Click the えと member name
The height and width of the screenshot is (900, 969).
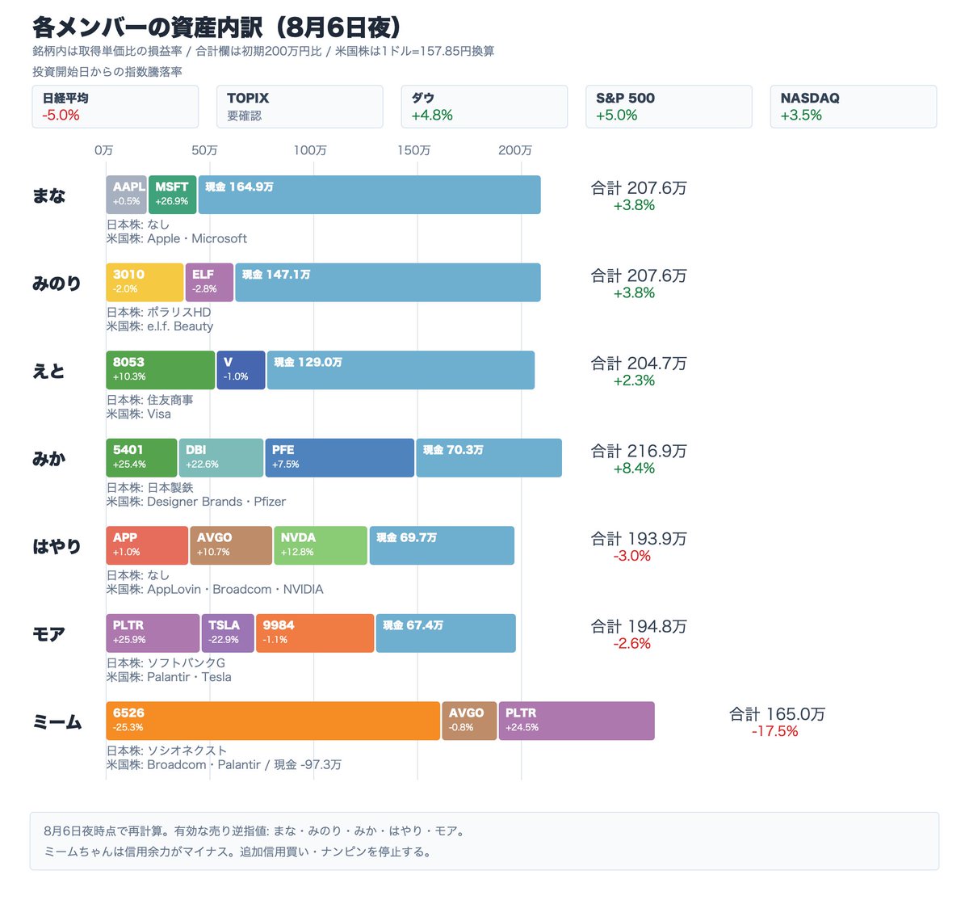pos(48,371)
